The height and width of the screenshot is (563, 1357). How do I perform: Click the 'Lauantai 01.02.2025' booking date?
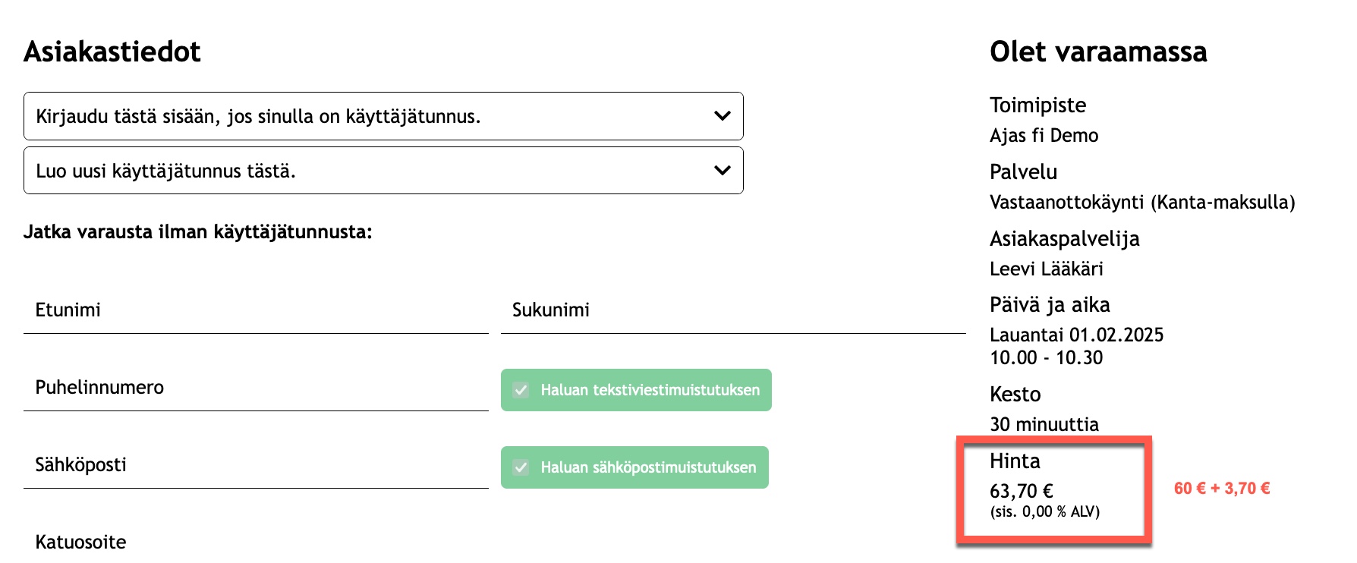click(x=1076, y=335)
